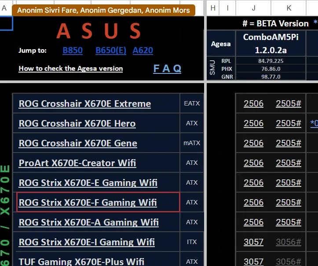Open ROG Strix X670E-I Gaming Wifi link
The width and height of the screenshot is (318, 266).
(87, 242)
